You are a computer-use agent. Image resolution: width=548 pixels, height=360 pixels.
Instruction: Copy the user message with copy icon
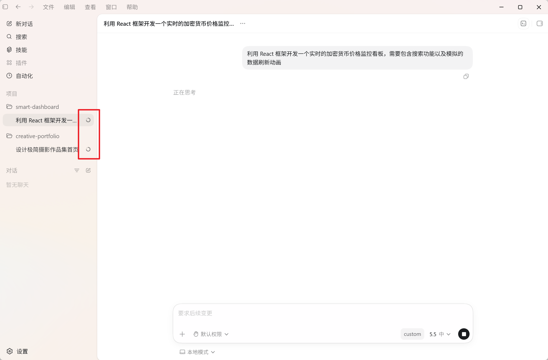tap(466, 77)
